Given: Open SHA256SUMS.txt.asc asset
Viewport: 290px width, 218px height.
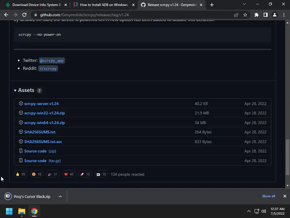Looking at the screenshot, I should pyautogui.click(x=43, y=142).
